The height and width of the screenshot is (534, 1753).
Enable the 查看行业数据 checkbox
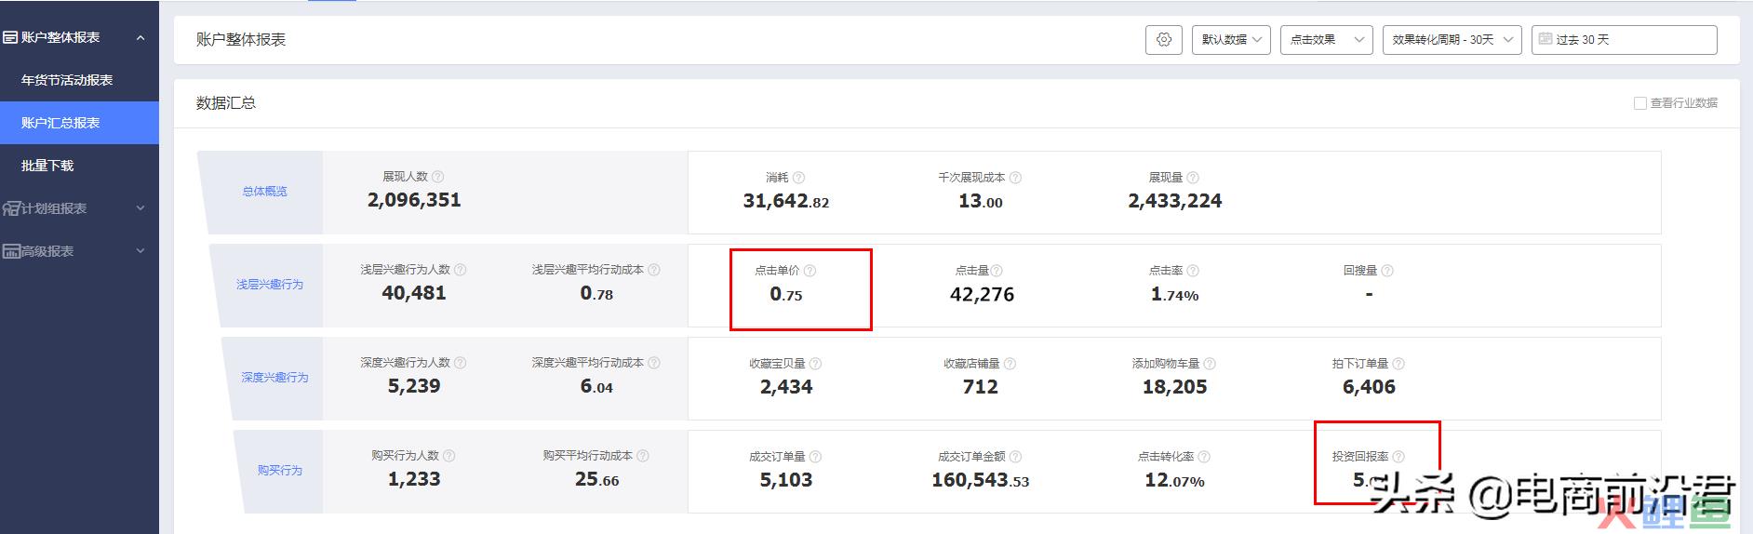tap(1640, 103)
